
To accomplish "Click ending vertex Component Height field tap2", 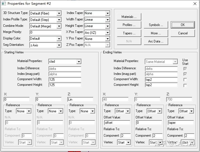I will point(161,85).
